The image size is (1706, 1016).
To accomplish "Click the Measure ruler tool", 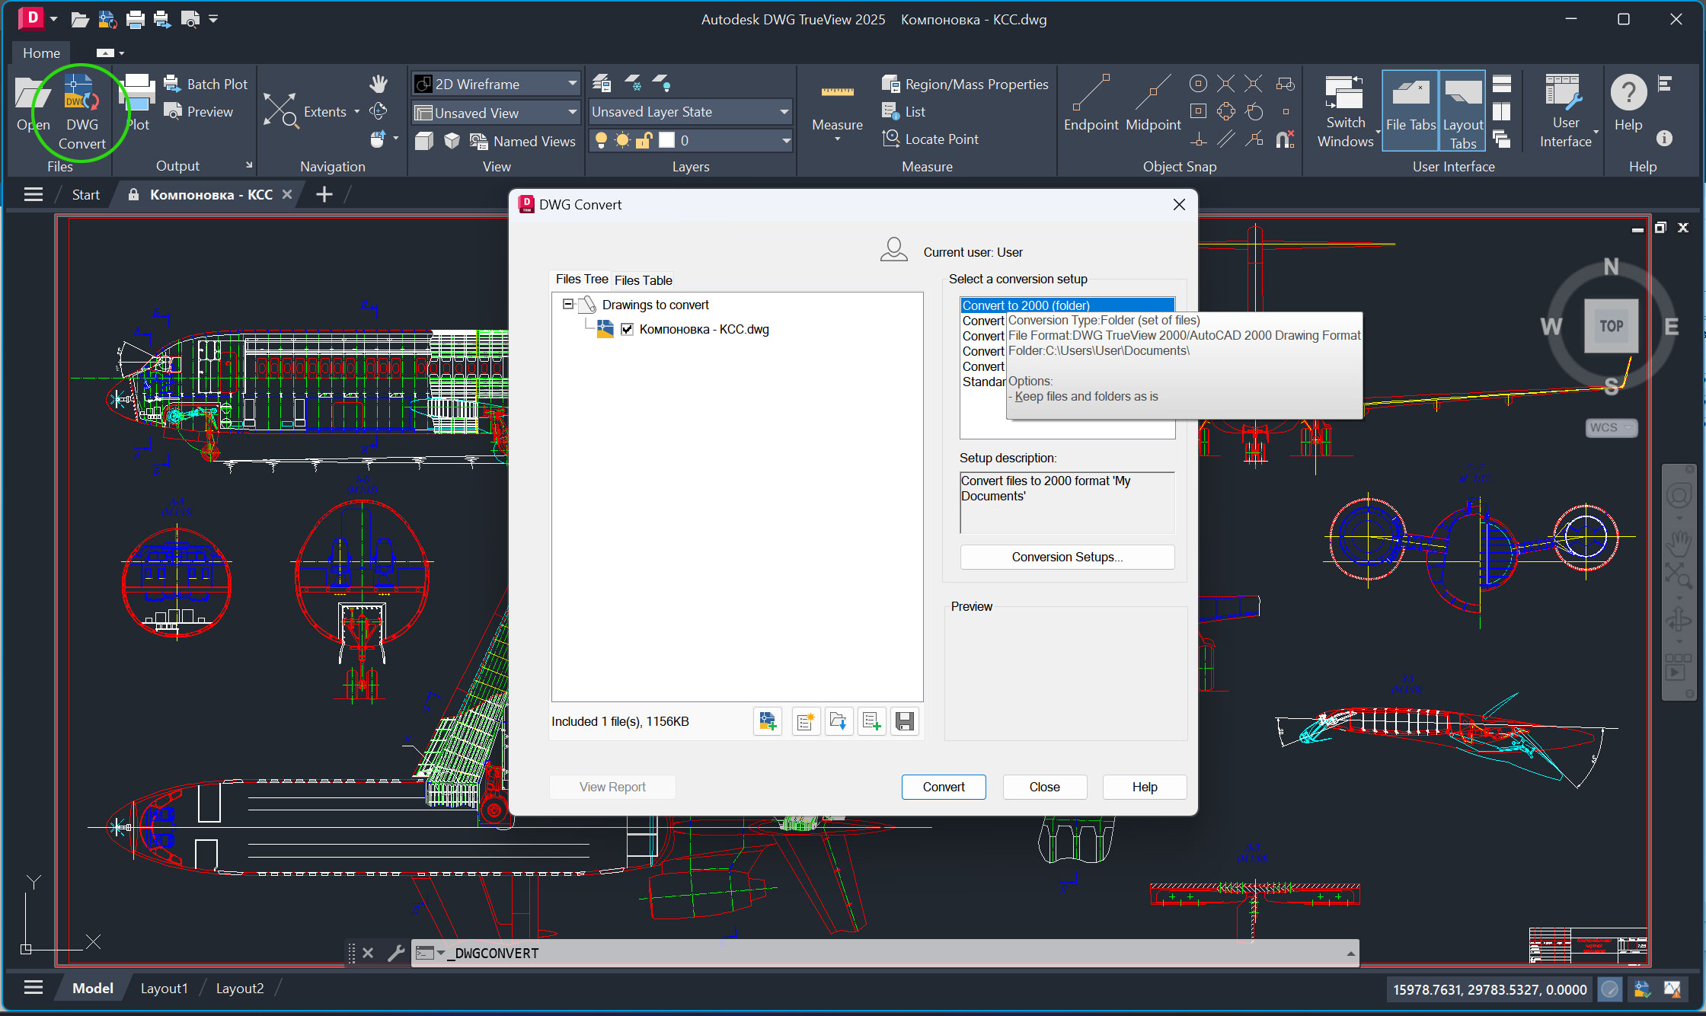I will tap(837, 92).
